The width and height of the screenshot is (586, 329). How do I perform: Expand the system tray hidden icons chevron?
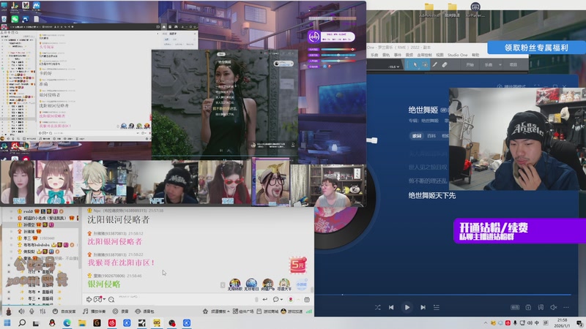[x=486, y=322]
